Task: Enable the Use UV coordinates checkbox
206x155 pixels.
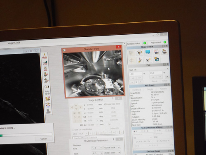Action: point(73,130)
